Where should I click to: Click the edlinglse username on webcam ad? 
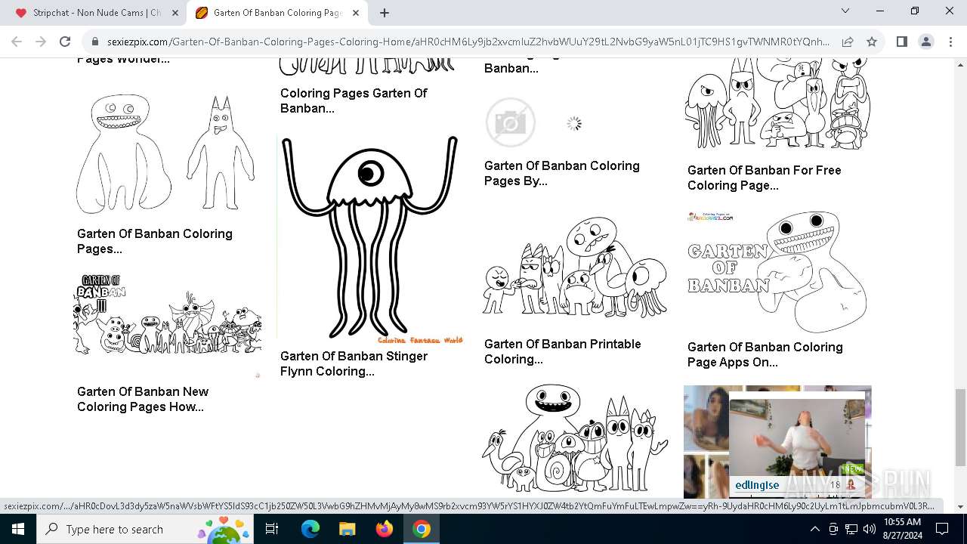click(x=757, y=485)
